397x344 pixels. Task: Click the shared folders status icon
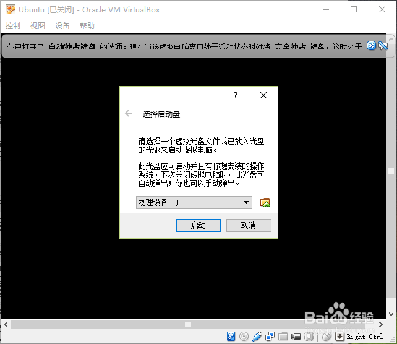click(x=283, y=337)
